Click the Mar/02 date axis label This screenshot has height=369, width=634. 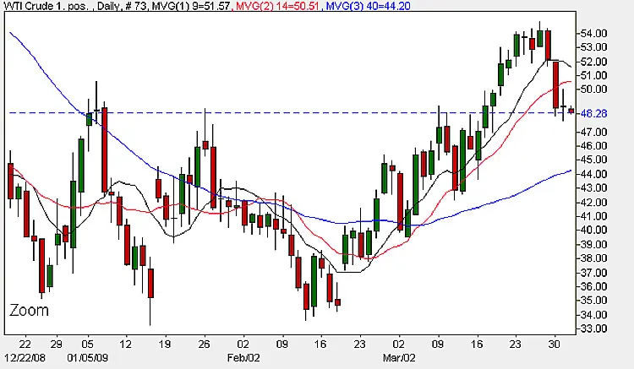pyautogui.click(x=399, y=358)
